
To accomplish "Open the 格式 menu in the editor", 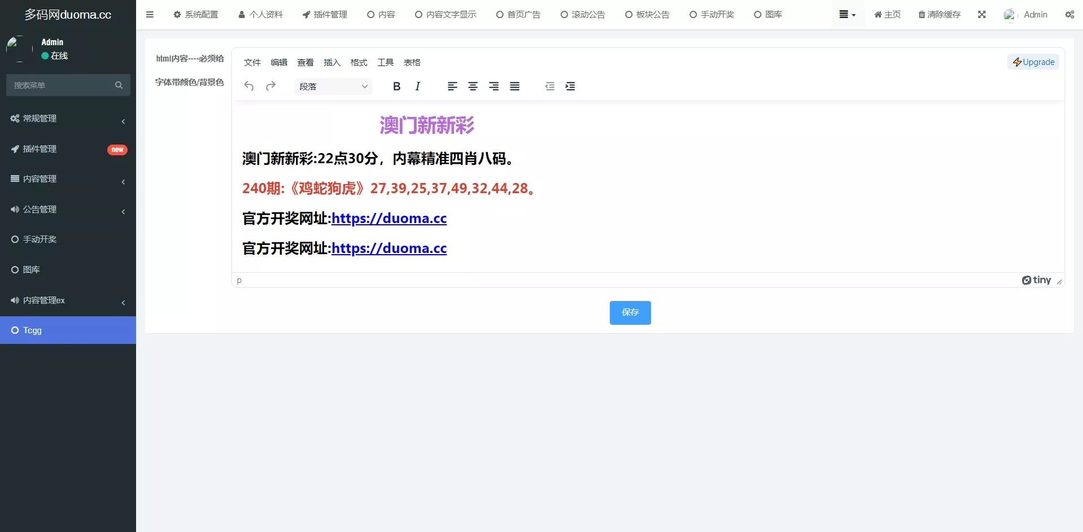I will (358, 62).
